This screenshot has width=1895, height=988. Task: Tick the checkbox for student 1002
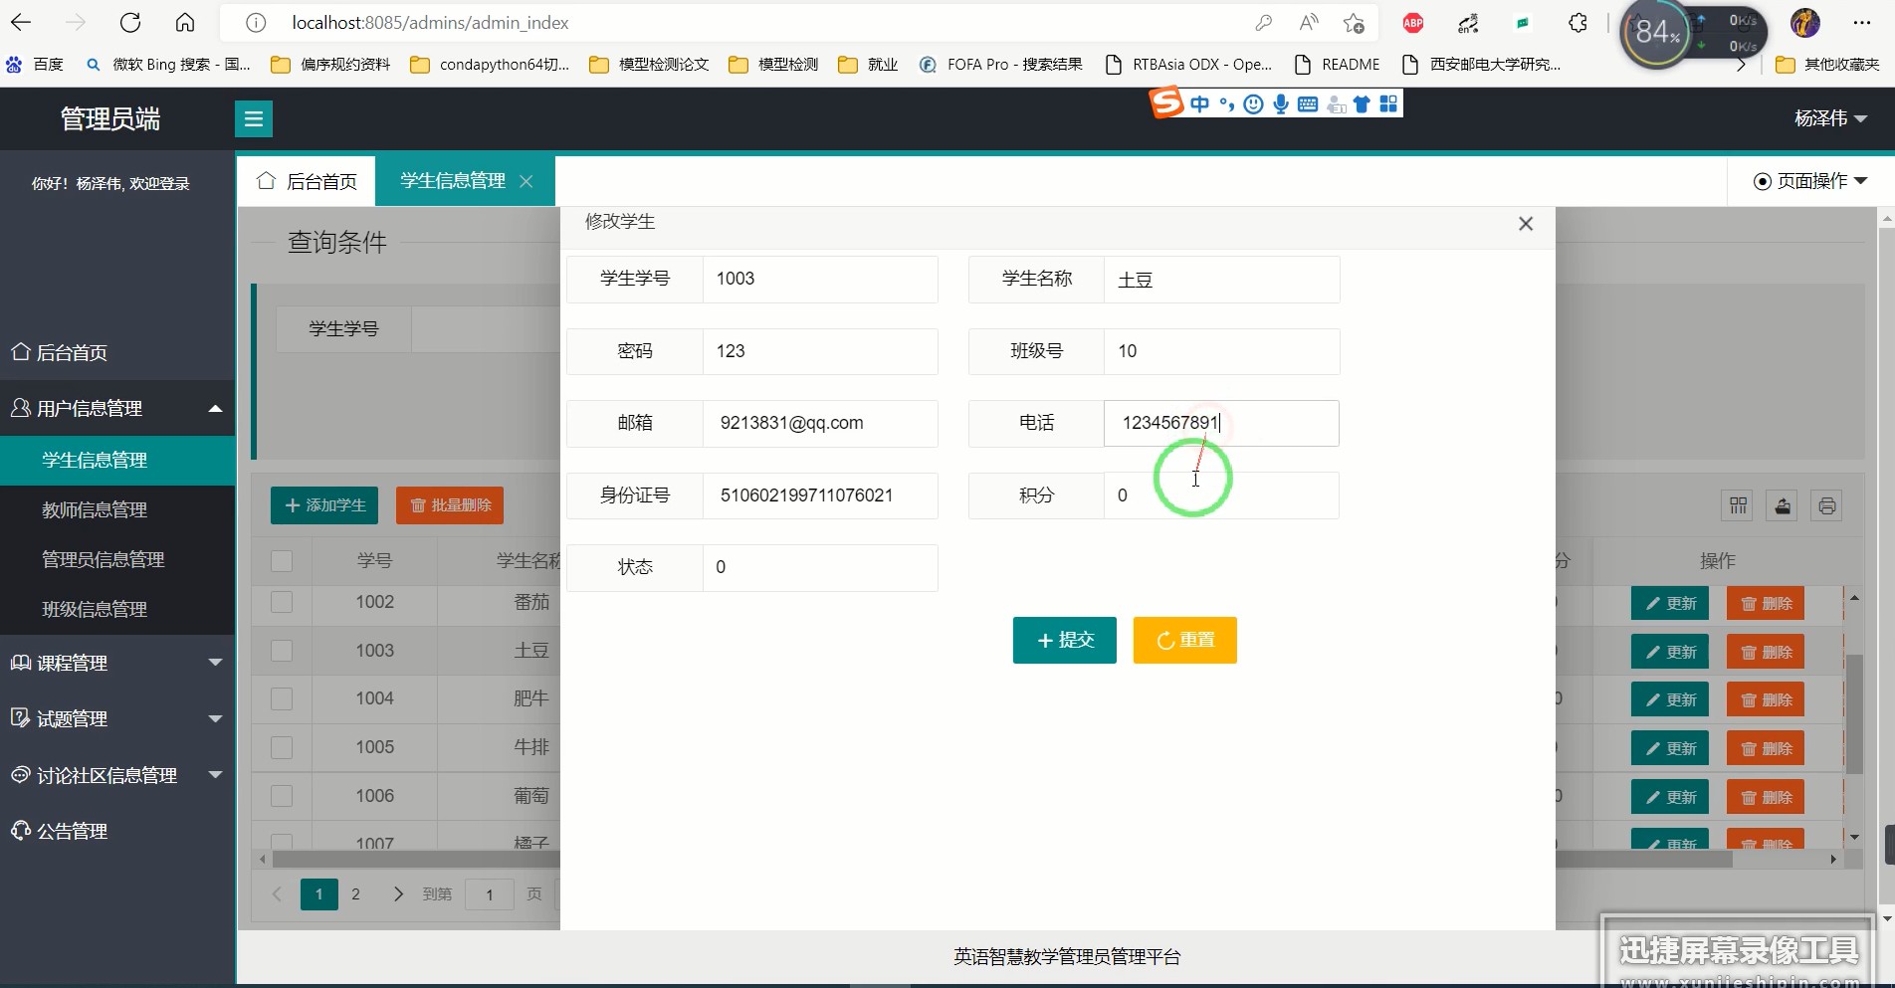pos(282,602)
